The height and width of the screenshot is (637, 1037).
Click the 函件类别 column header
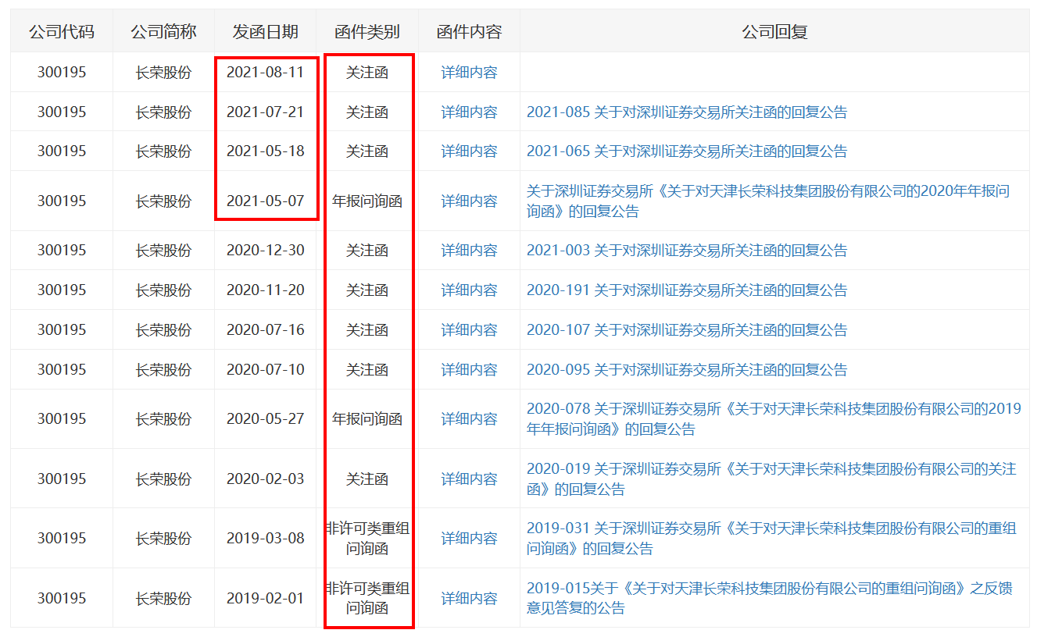tap(367, 32)
